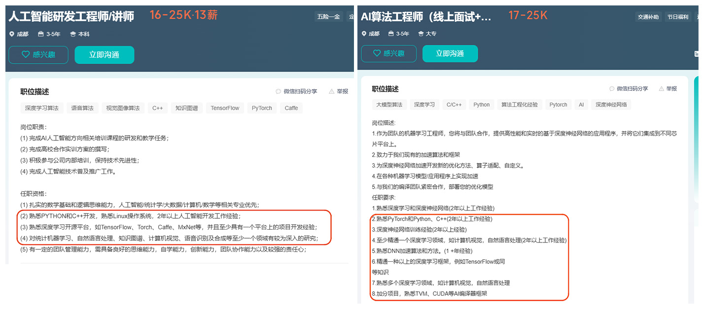Click the Python skill tag
The height and width of the screenshot is (314, 702).
coord(482,105)
